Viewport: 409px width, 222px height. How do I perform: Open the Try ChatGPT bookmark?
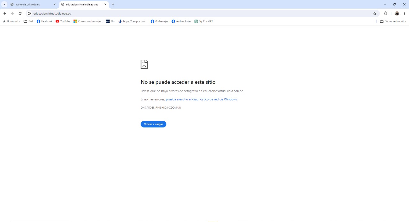[x=204, y=21]
